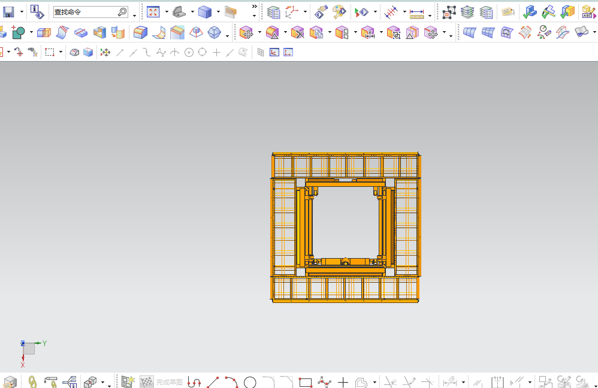The height and width of the screenshot is (388, 598).
Task: Click the ABC cube icon
Action: pos(588,12)
